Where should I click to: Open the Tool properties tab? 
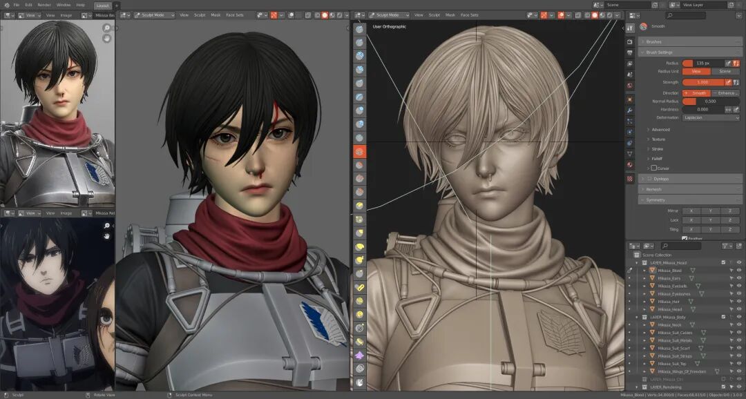(x=630, y=28)
